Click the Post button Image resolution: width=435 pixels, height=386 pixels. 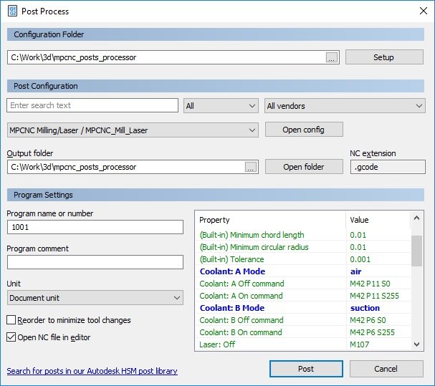point(305,369)
